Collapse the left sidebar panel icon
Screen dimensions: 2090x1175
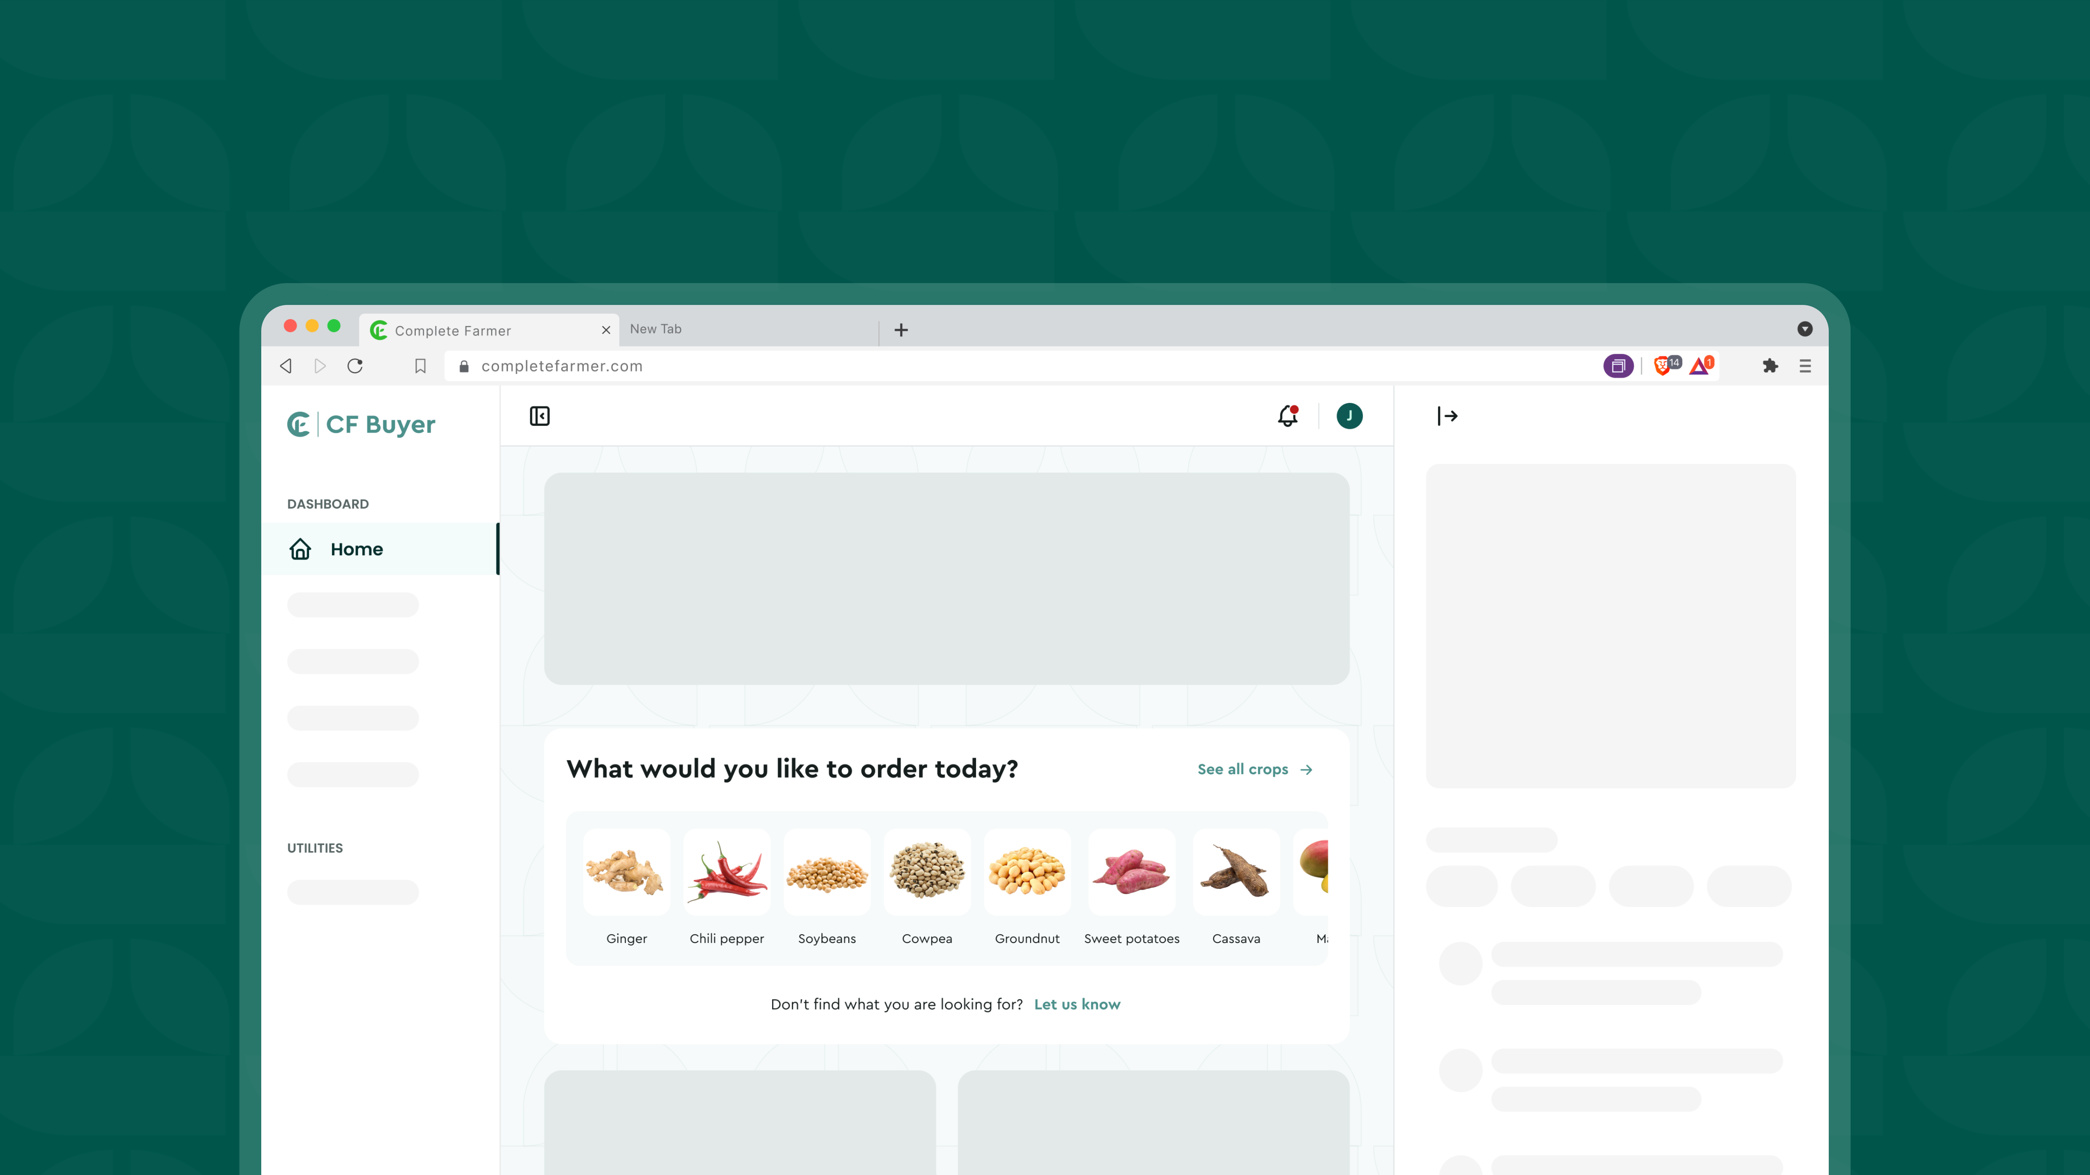(540, 416)
